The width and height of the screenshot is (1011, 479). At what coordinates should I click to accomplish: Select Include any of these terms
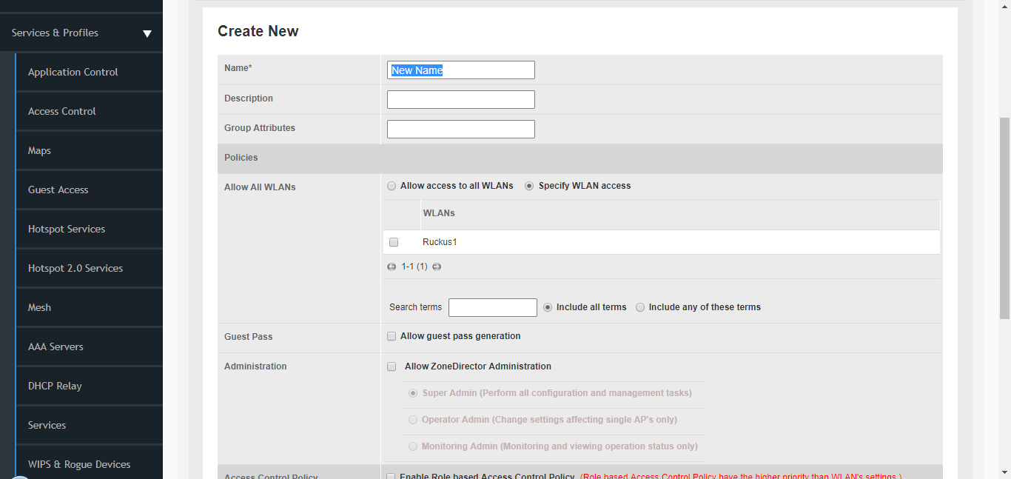(640, 307)
